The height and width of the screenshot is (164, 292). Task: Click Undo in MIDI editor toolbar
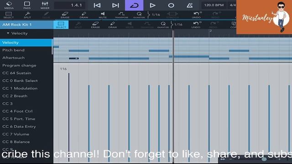196,25
